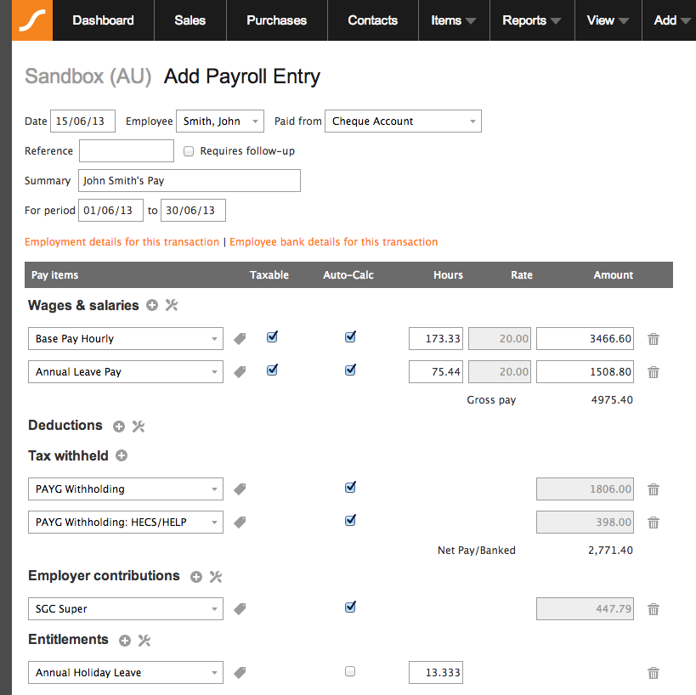Add a Wages & salaries pay item
The height and width of the screenshot is (695, 696).
click(152, 305)
